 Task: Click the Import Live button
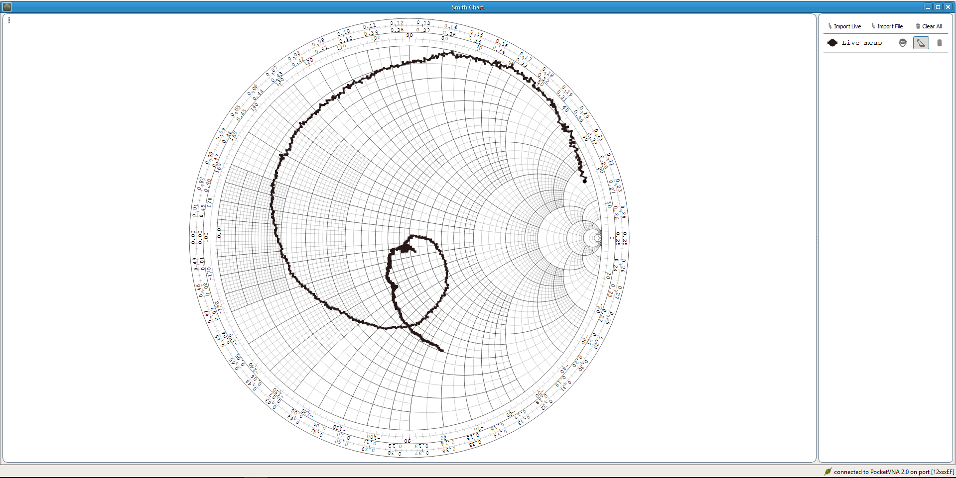[x=844, y=26]
